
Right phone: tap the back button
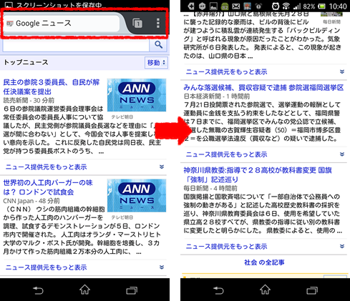pyautogui.click(x=218, y=290)
